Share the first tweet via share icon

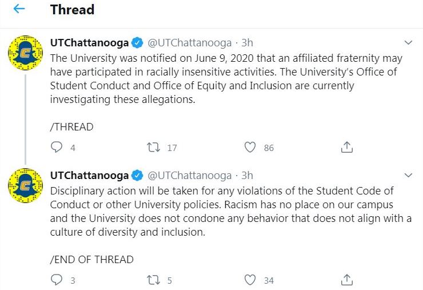point(346,147)
